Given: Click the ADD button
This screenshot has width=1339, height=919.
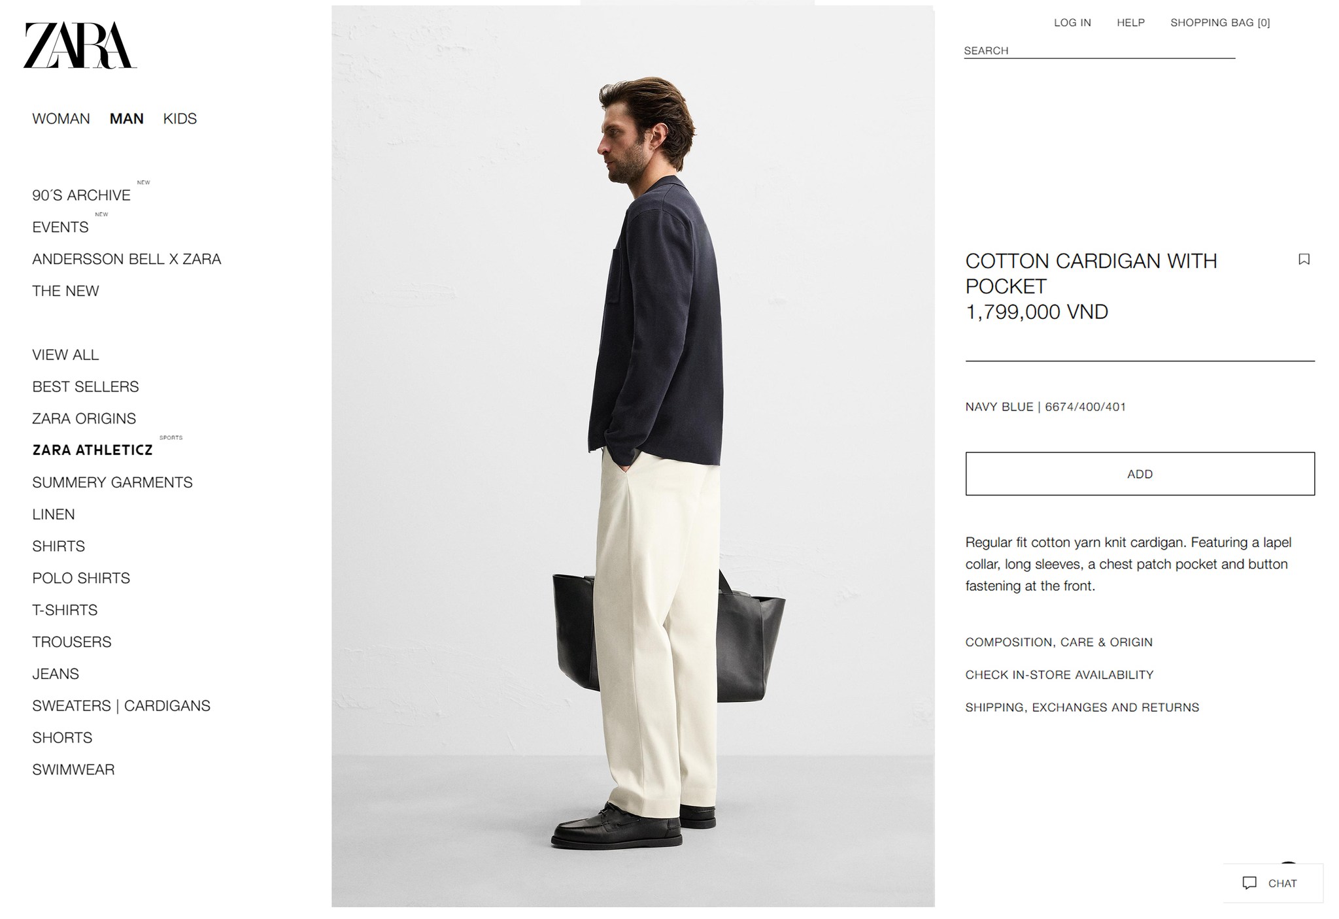Looking at the screenshot, I should 1140,474.
